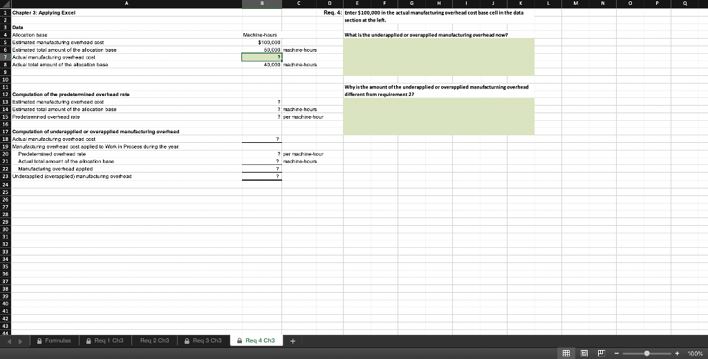
Task: Go to previous sheet arrow
Action: pos(10,341)
